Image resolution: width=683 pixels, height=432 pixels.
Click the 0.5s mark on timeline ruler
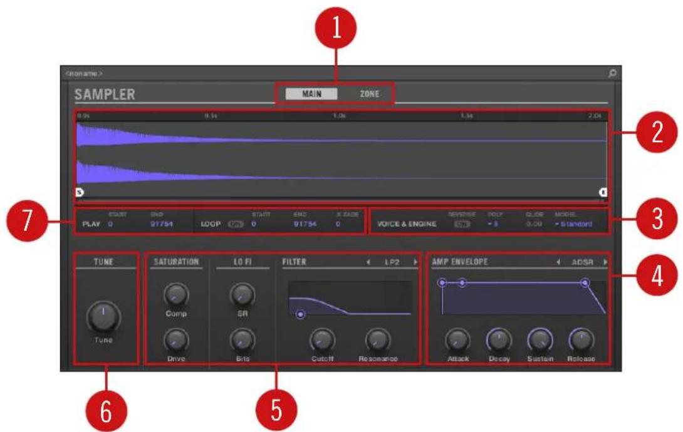click(x=211, y=116)
